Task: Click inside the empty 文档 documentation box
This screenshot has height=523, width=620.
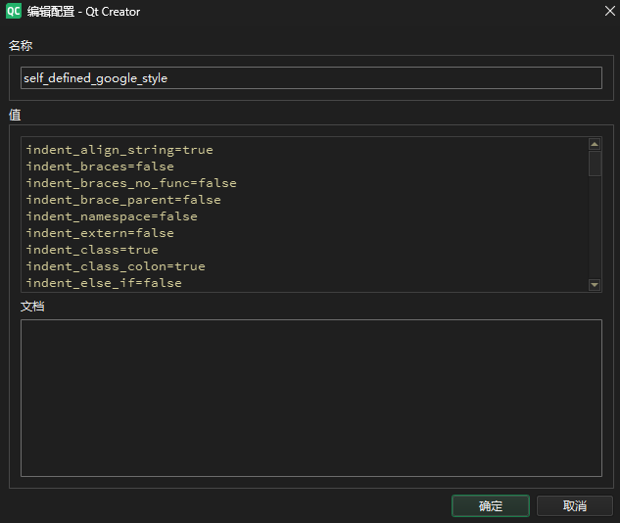Action: point(310,397)
